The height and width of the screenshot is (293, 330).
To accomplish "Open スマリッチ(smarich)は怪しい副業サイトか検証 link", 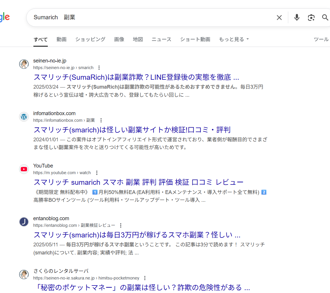I will tap(132, 130).
